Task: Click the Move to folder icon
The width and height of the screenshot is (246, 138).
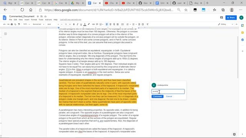Action: [x=42, y=16]
